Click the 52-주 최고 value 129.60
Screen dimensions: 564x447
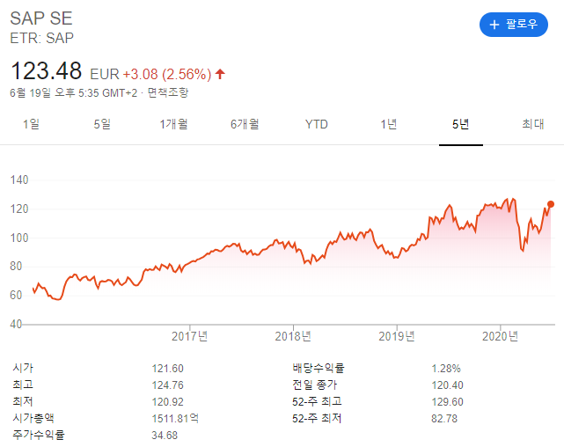click(x=448, y=402)
